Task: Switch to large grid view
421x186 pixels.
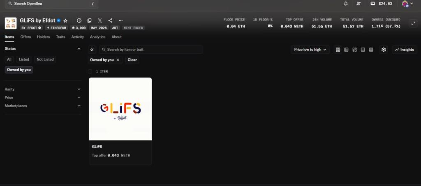Action: click(x=338, y=50)
